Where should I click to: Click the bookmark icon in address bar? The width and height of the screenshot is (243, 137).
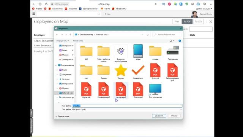point(156,4)
